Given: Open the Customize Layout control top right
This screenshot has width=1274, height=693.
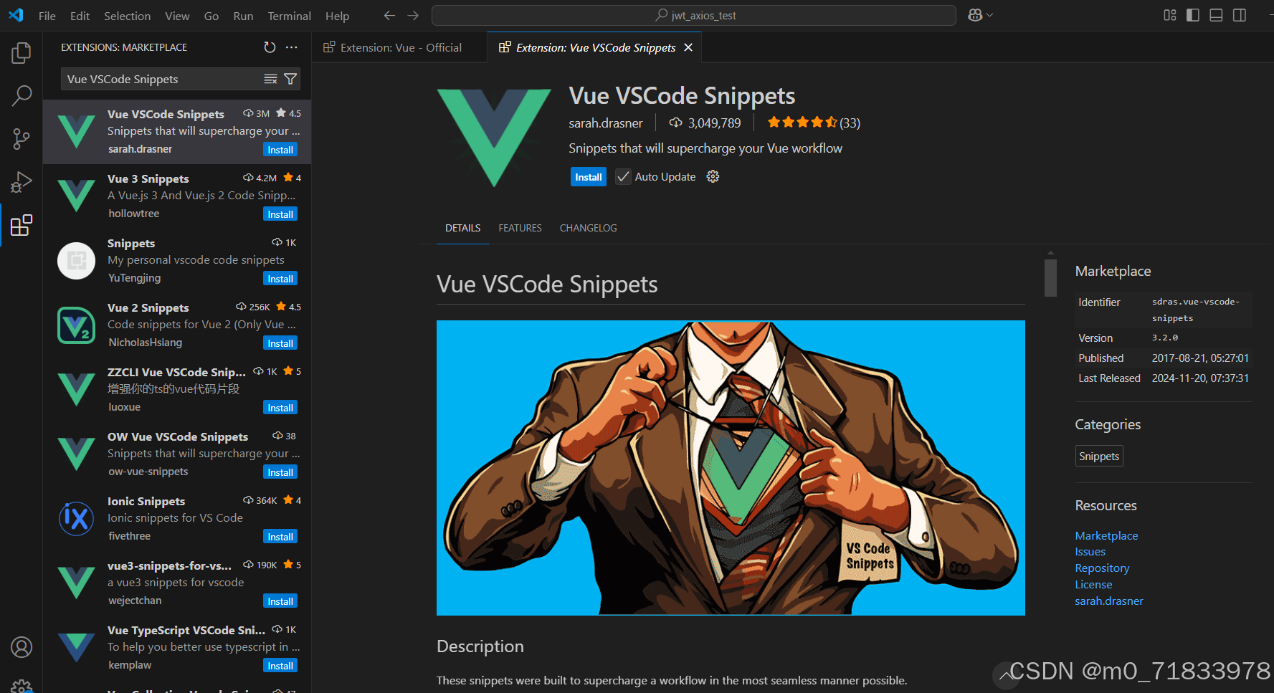Looking at the screenshot, I should (x=1169, y=14).
